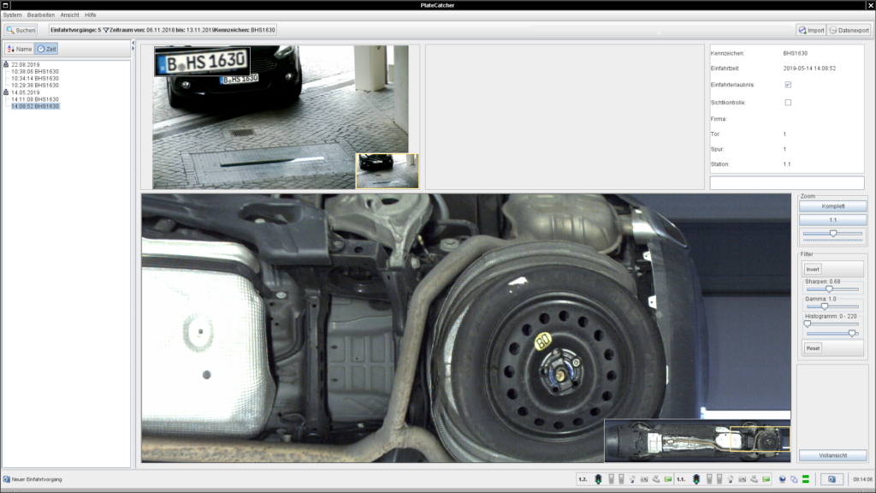The width and height of the screenshot is (876, 493).
Task: Click the Komplett zoom button
Action: click(x=832, y=206)
